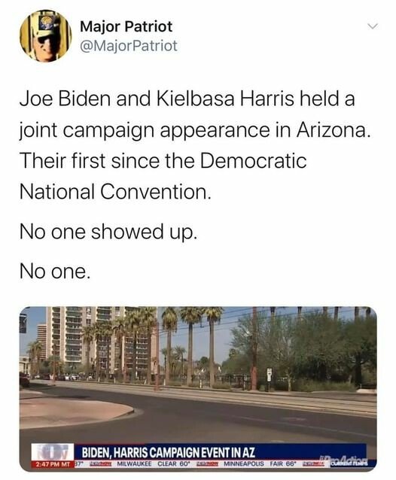Click the news channel logo in video

53,451
